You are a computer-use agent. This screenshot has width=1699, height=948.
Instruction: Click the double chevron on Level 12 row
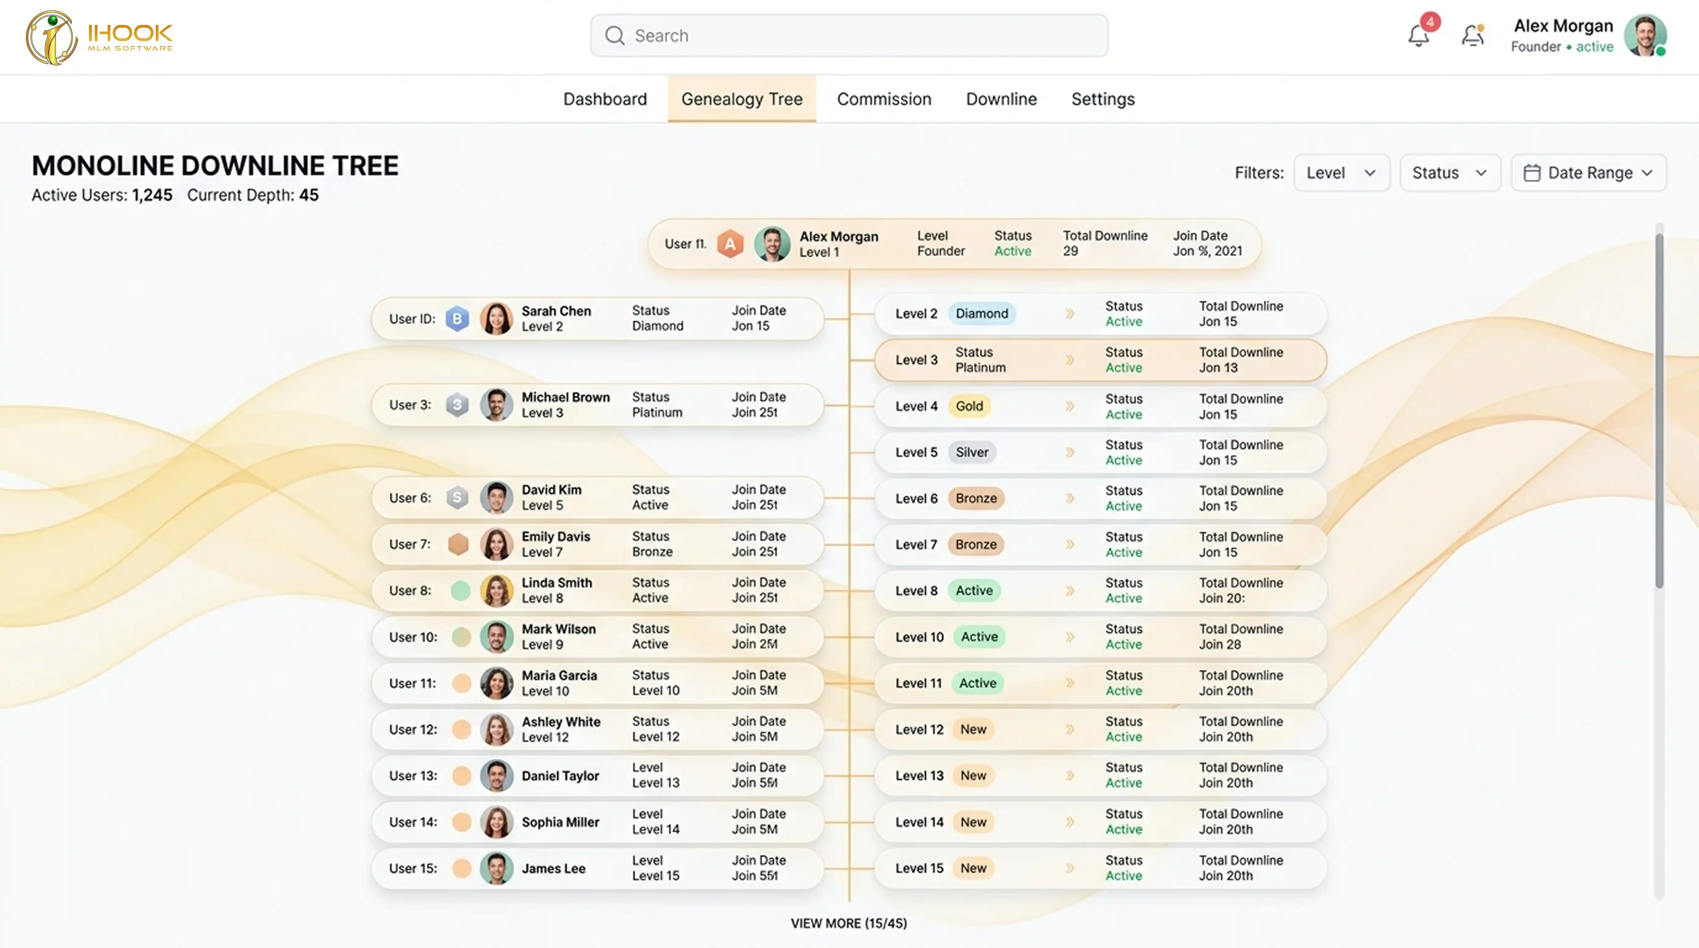[x=1070, y=729]
